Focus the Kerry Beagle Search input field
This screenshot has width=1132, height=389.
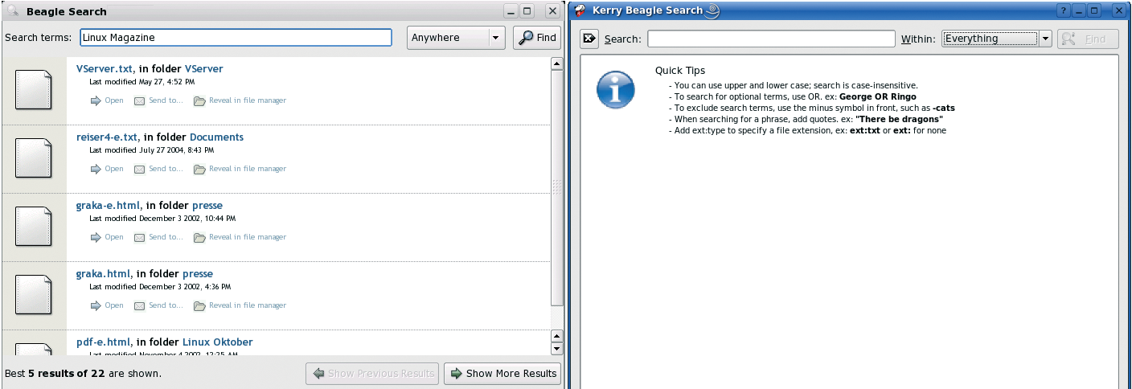coord(771,39)
